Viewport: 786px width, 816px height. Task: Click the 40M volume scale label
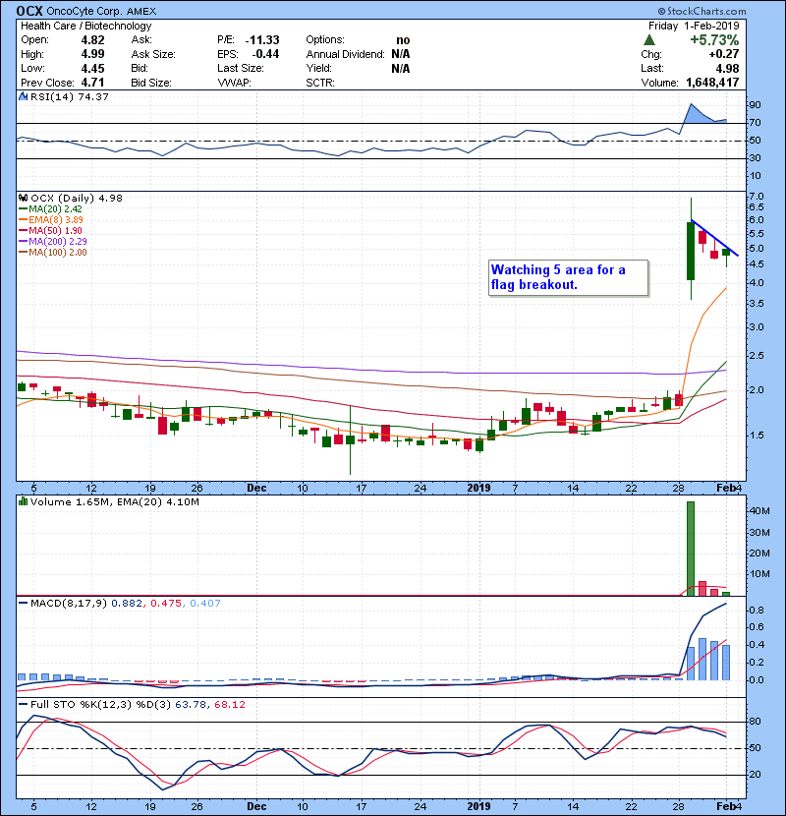pos(758,511)
